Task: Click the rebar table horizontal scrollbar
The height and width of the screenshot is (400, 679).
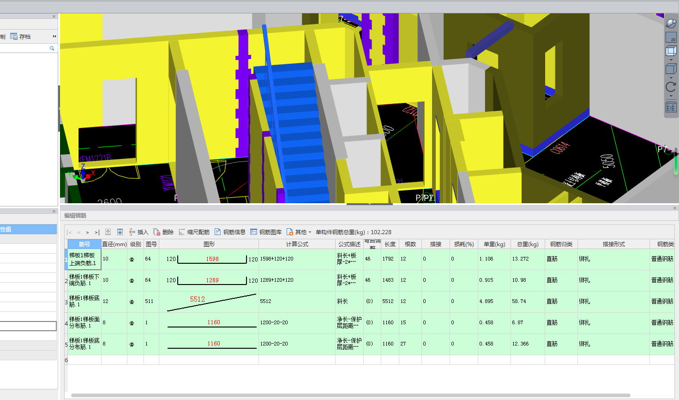Action: [x=351, y=395]
